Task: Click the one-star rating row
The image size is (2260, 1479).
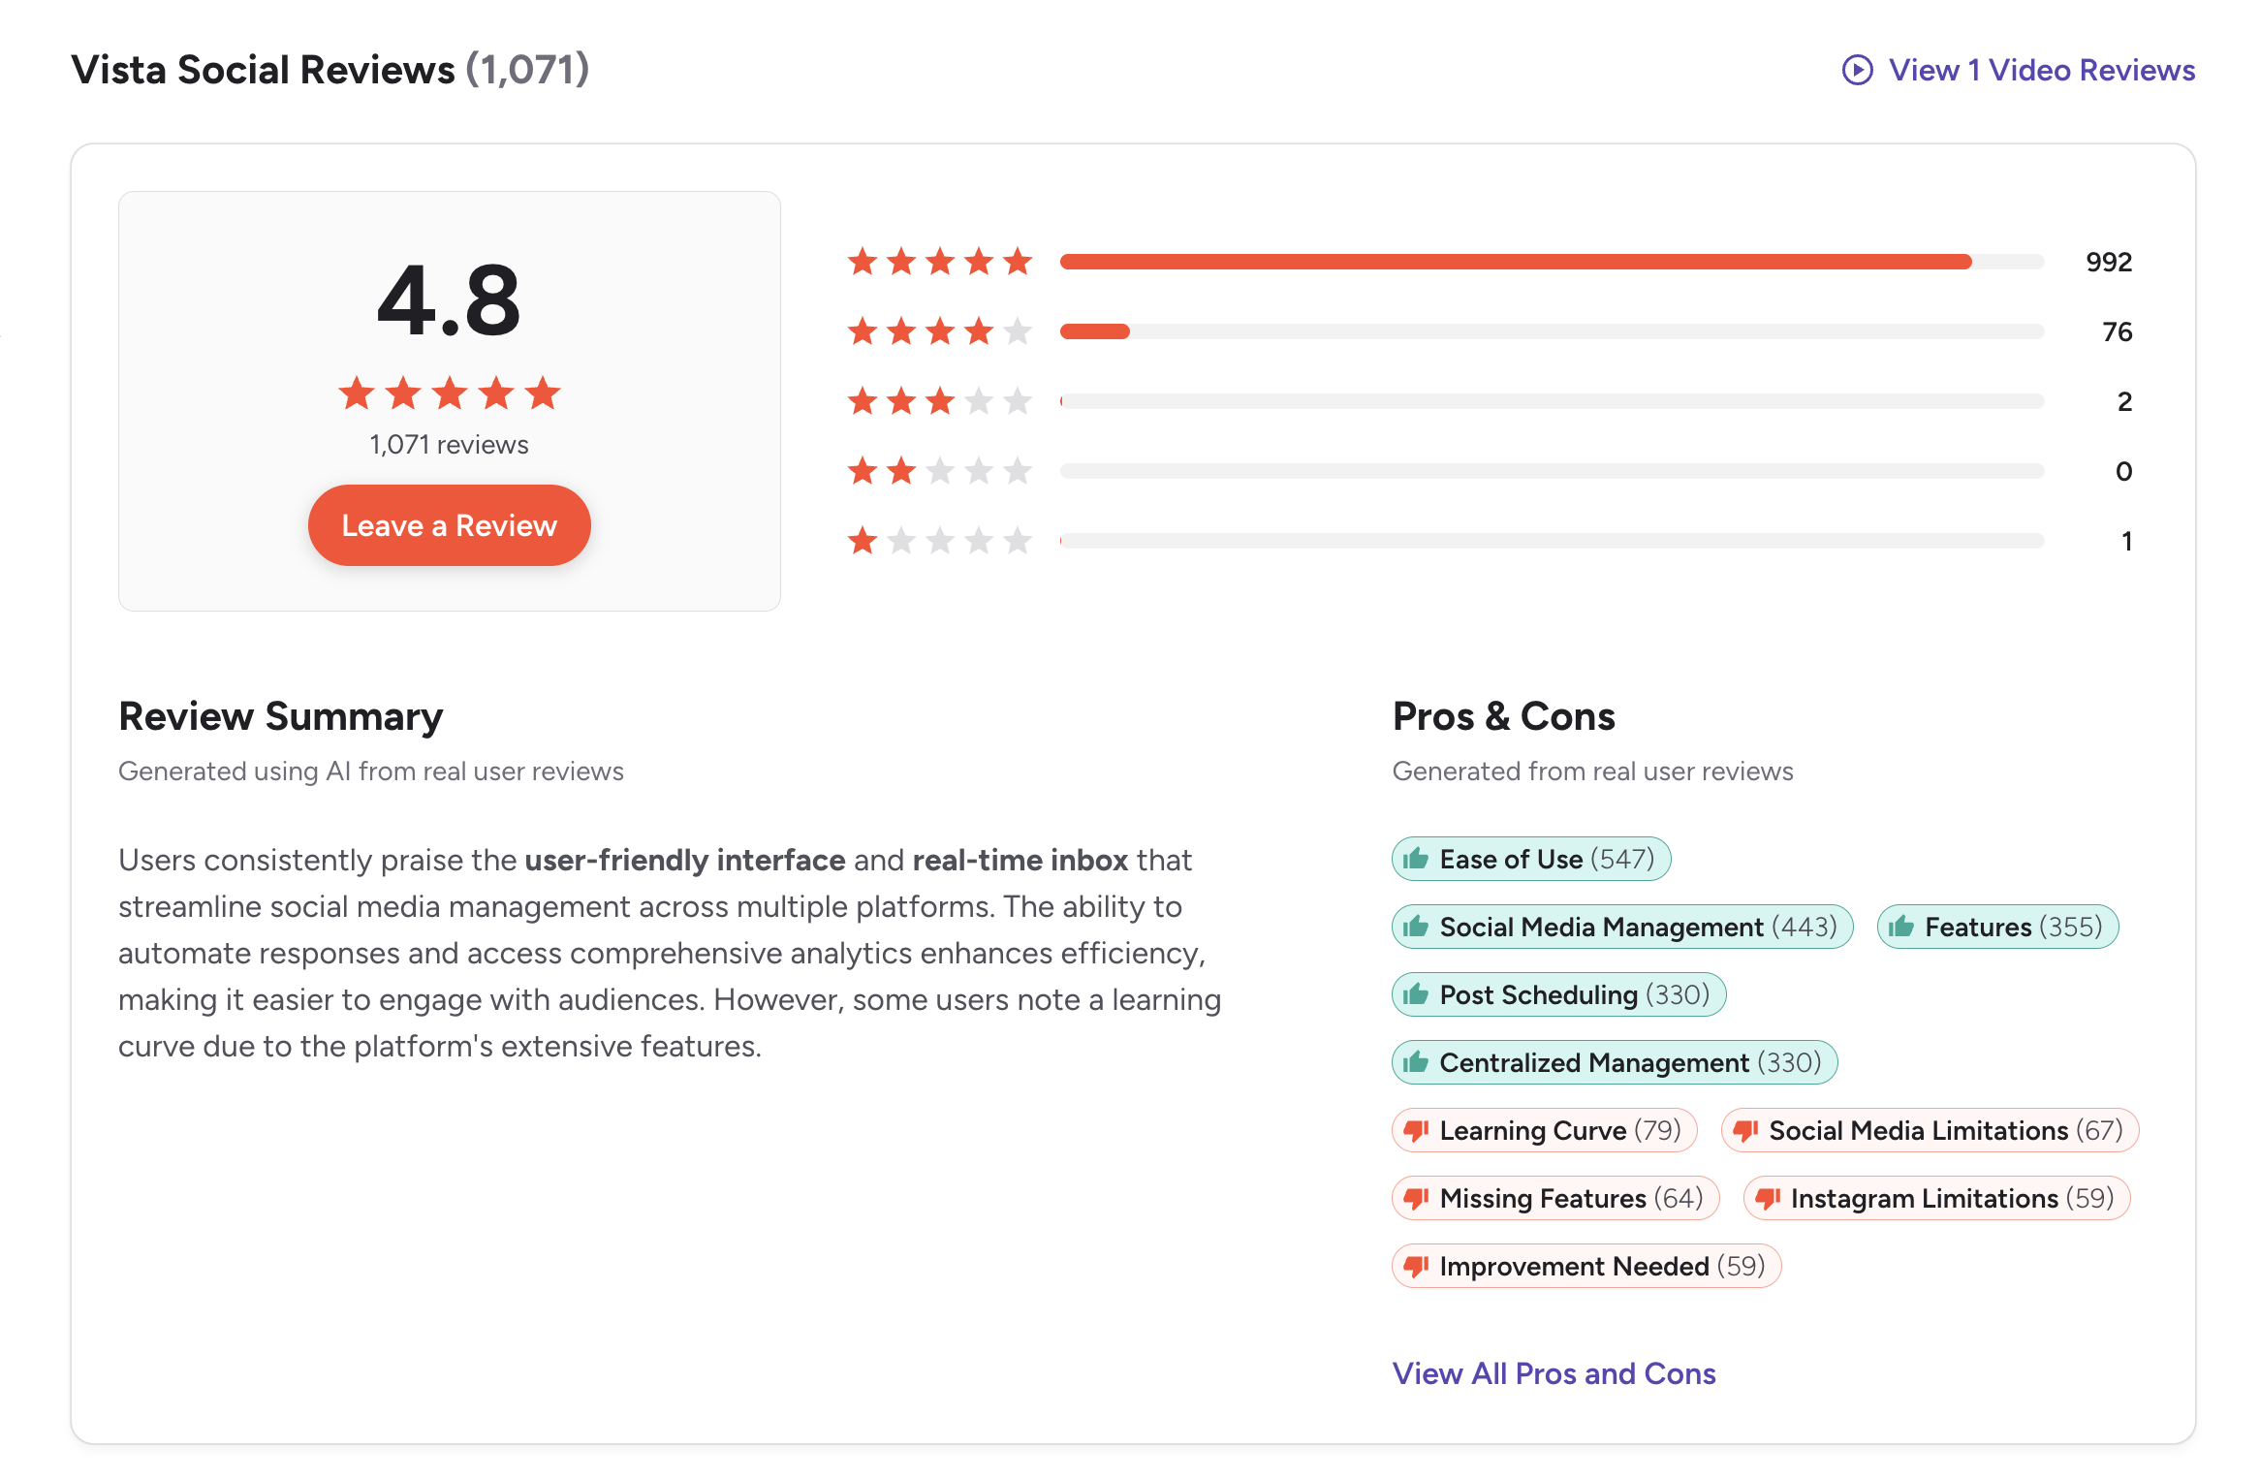Action: (1551, 541)
